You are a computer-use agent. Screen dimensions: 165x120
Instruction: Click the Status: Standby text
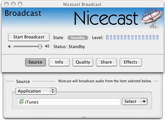pyautogui.click(x=69, y=47)
